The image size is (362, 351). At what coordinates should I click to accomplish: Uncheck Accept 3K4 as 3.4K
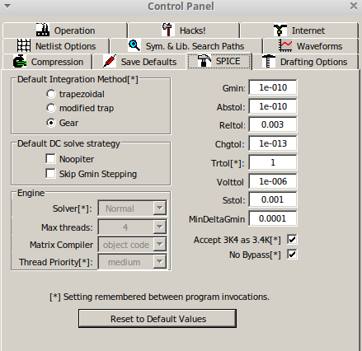pyautogui.click(x=292, y=240)
